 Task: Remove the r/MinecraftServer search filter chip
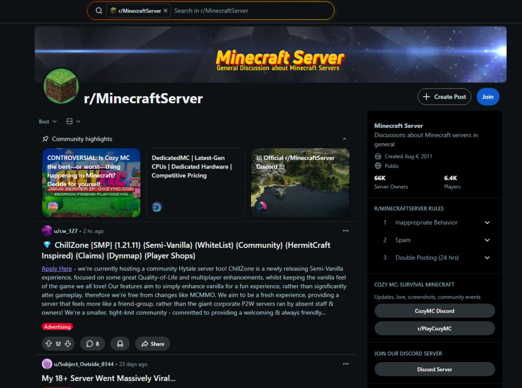pos(166,11)
